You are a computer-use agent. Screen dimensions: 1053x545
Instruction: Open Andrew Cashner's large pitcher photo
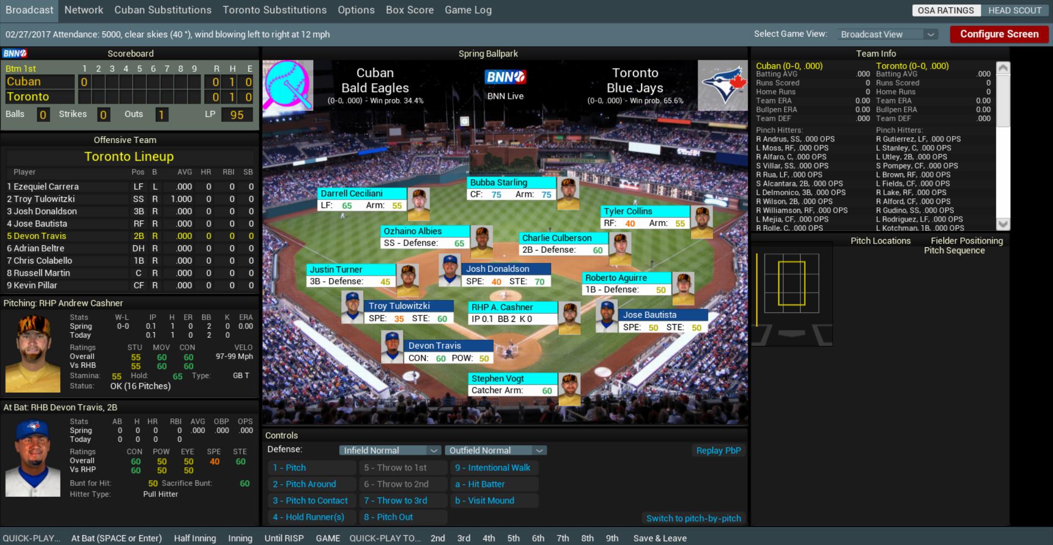33,354
